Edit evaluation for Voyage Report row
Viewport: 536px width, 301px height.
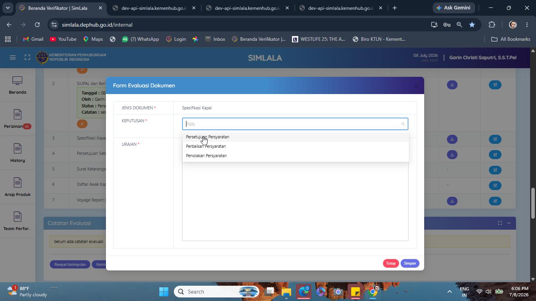pos(495,201)
